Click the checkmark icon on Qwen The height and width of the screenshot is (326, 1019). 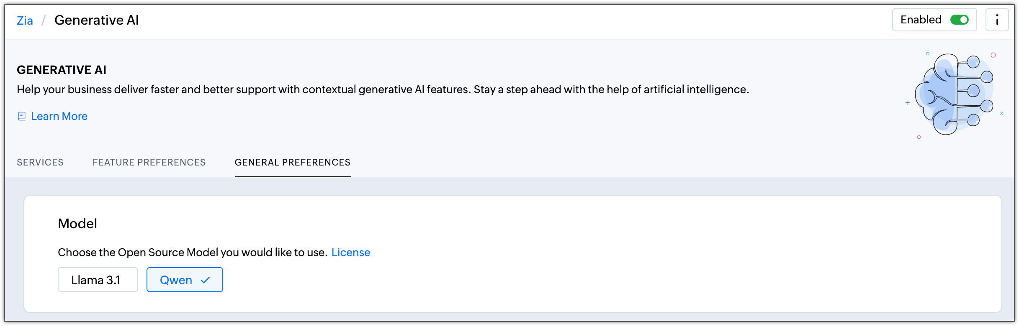tap(205, 280)
